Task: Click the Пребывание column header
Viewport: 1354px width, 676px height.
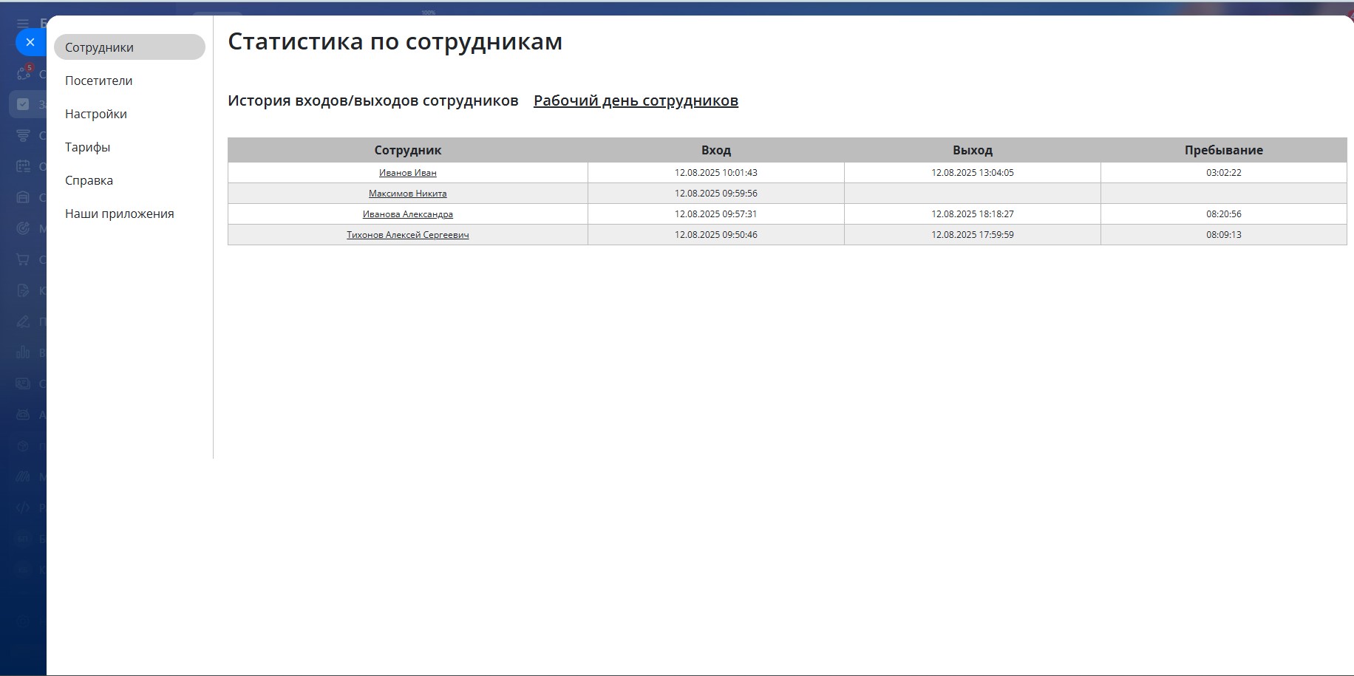Action: pos(1224,150)
